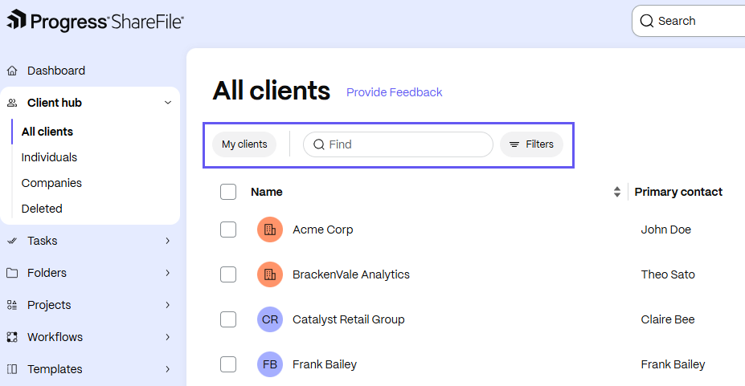
Task: Open the Filters button
Action: click(532, 144)
